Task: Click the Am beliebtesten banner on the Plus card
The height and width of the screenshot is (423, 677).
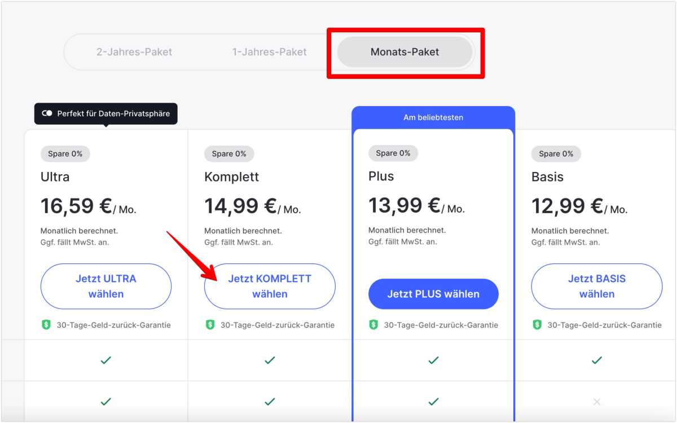Action: click(x=433, y=117)
